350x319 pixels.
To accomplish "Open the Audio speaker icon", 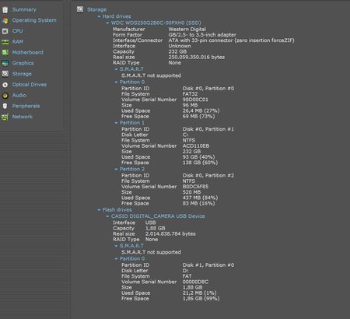I will 5,96.
